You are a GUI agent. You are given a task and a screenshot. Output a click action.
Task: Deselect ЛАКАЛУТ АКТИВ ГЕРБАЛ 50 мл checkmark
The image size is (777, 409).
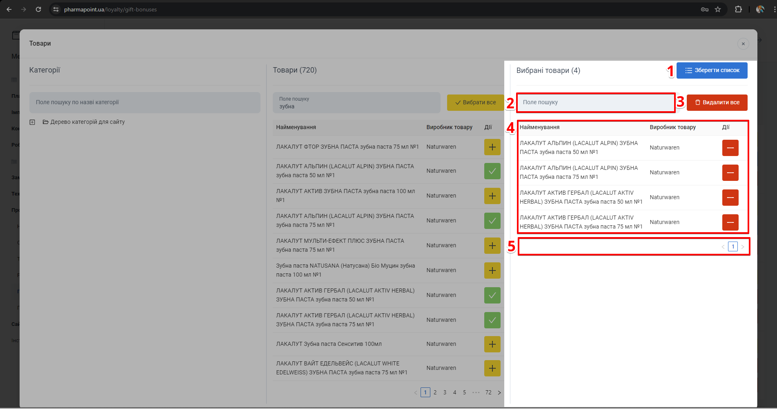tap(492, 295)
